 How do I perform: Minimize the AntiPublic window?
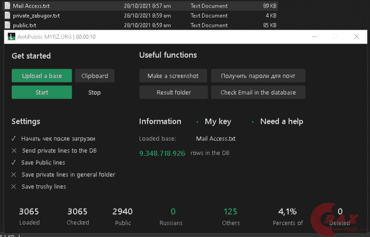pyautogui.click(x=314, y=37)
